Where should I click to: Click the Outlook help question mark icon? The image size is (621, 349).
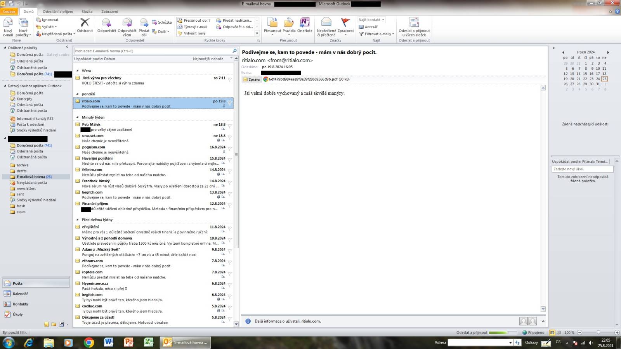618,11
